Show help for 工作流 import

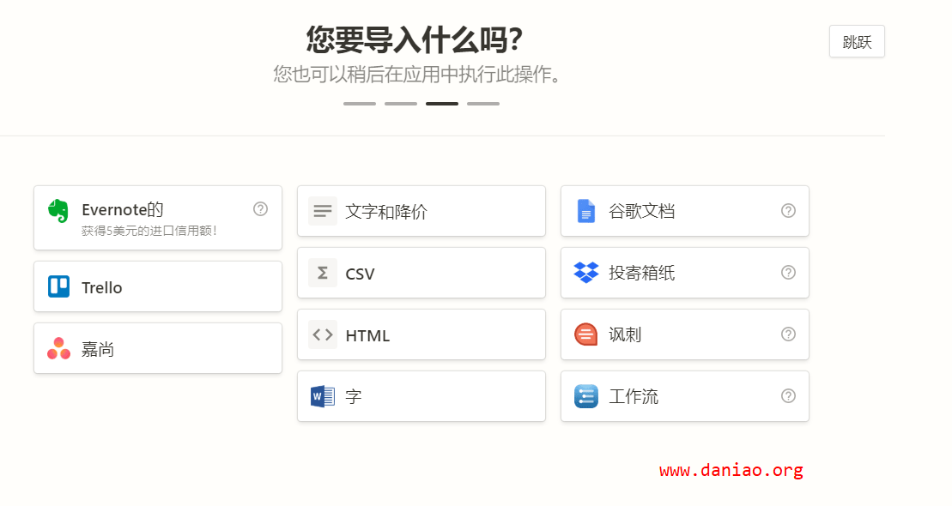coord(788,396)
